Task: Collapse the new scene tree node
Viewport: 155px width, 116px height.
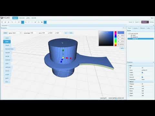Action: [128, 34]
